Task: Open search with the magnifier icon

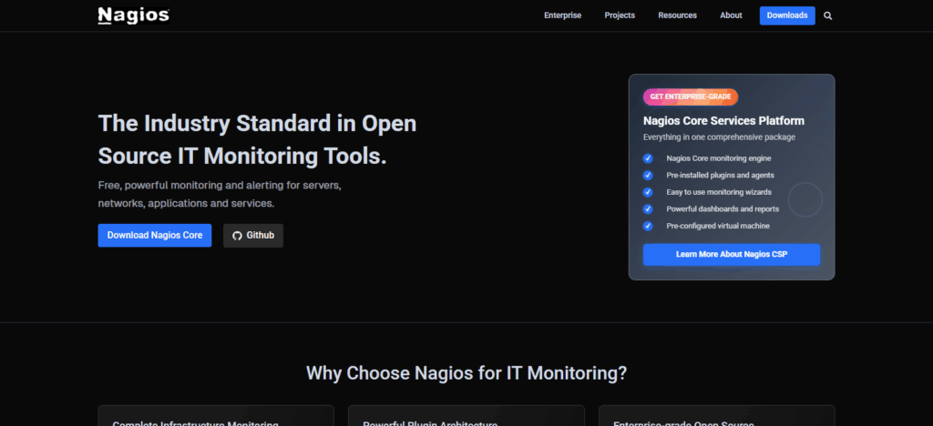Action: pos(828,15)
